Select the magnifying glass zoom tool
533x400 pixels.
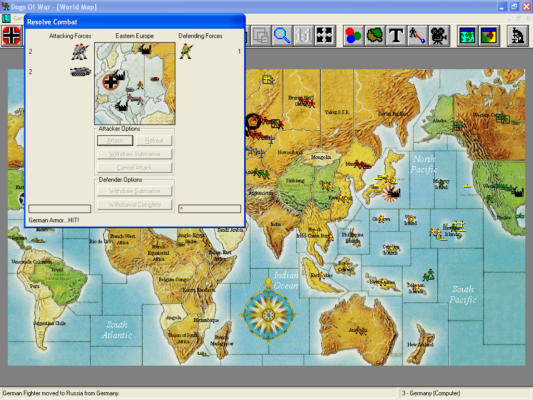point(282,35)
